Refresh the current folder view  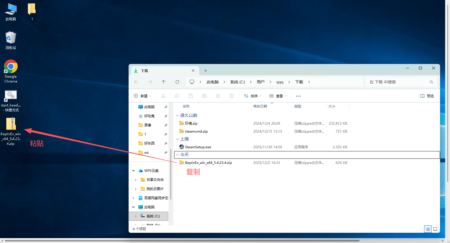coord(177,82)
